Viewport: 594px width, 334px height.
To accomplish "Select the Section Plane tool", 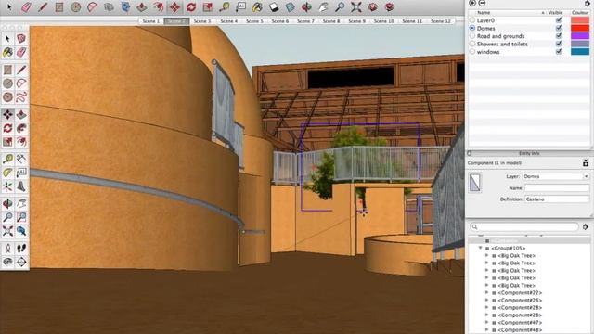I will 21,262.
